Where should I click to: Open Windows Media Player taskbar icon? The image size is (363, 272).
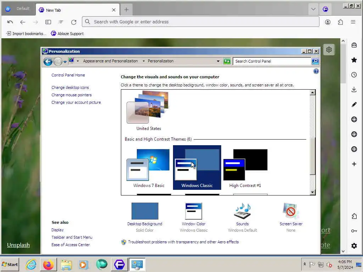[84, 265]
